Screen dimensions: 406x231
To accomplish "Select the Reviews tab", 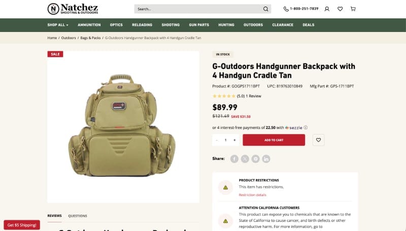I will (54, 216).
